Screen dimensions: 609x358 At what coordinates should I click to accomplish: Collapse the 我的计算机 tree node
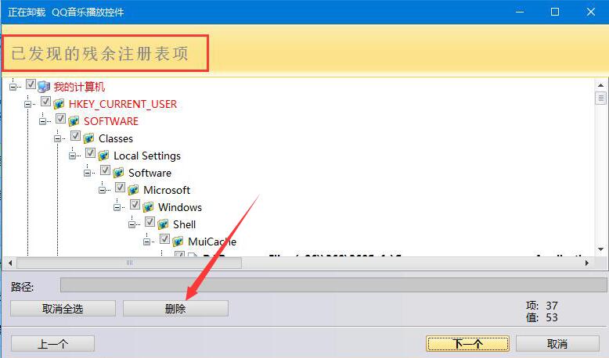pos(13,87)
